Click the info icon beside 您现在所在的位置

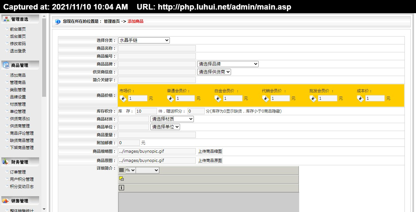[x=58, y=21]
